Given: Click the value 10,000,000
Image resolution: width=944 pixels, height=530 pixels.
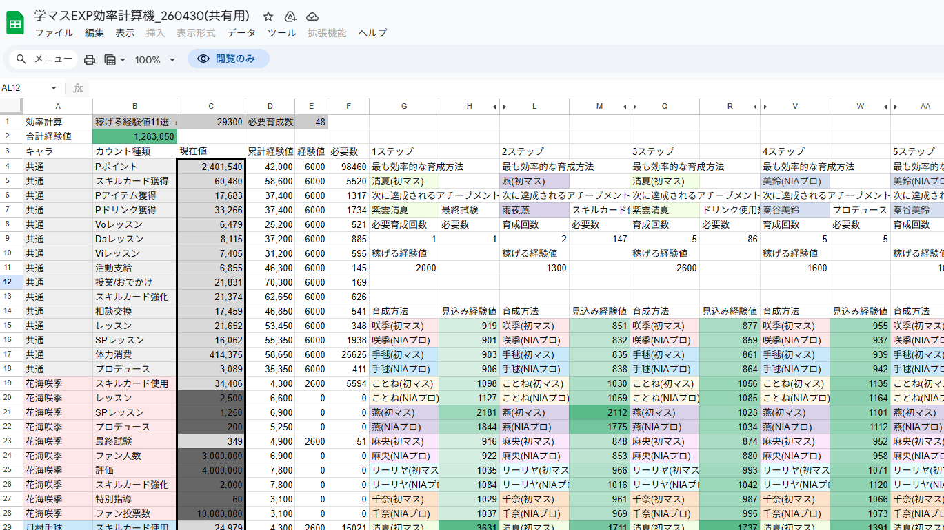Looking at the screenshot, I should [x=211, y=513].
